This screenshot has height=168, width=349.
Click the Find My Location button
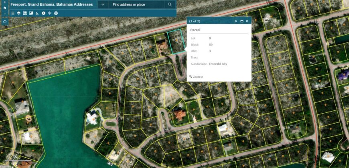pos(4,22)
